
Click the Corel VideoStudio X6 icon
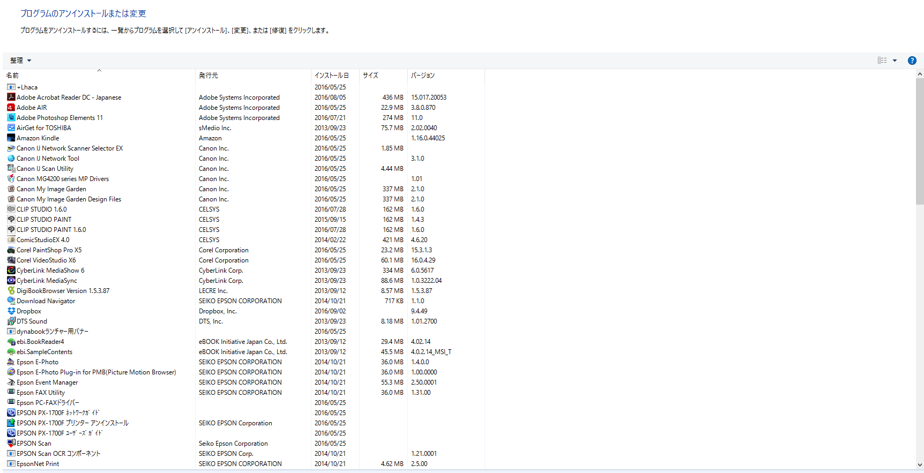[11, 260]
